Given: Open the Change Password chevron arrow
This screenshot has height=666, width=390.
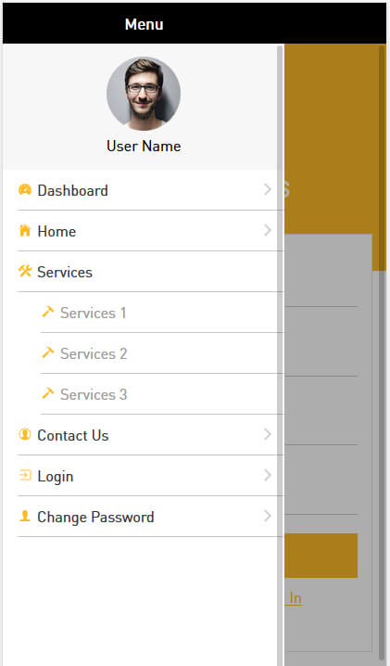Looking at the screenshot, I should 268,516.
